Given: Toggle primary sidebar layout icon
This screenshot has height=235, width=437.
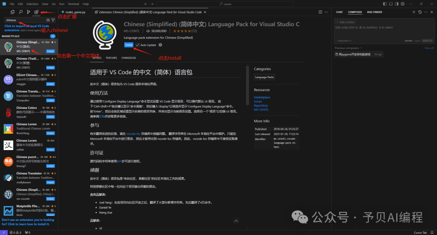Looking at the screenshot, I should pos(385,4).
